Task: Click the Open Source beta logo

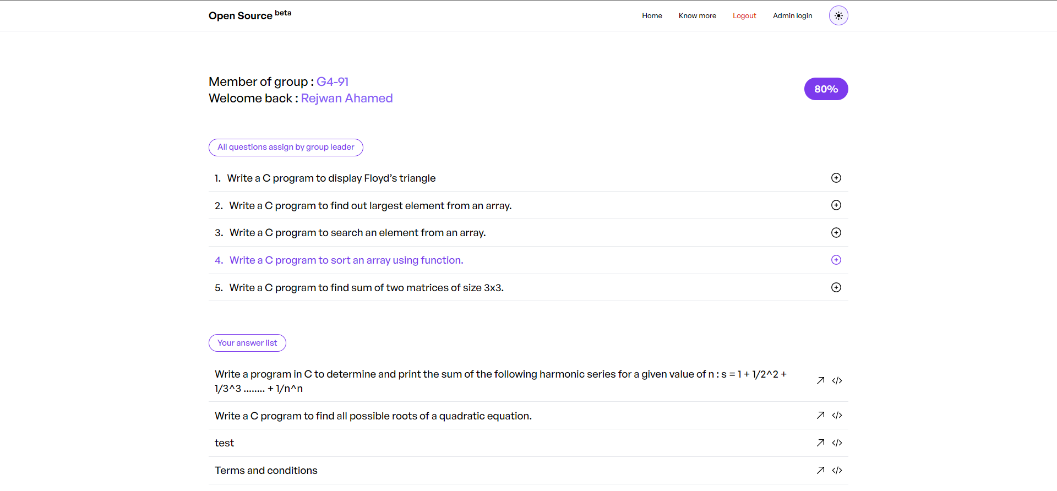Action: point(250,15)
